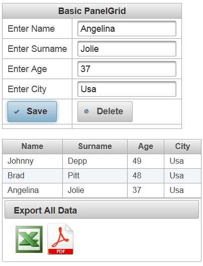The height and width of the screenshot is (266, 203).
Task: Save the entered person record
Action: 32,111
